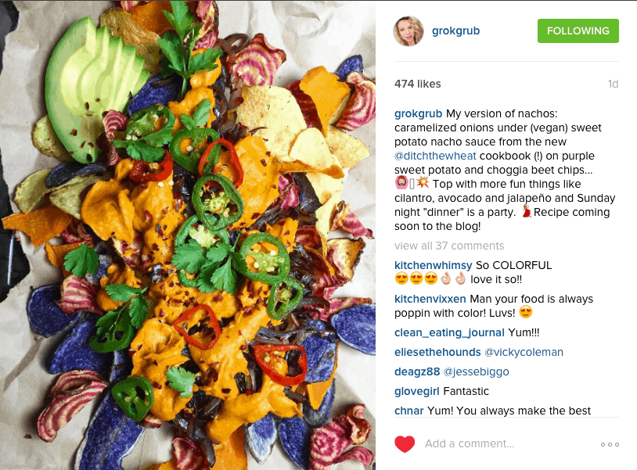Image resolution: width=637 pixels, height=470 pixels.
Task: Open eliesethehounds commenter profile
Action: pos(437,352)
